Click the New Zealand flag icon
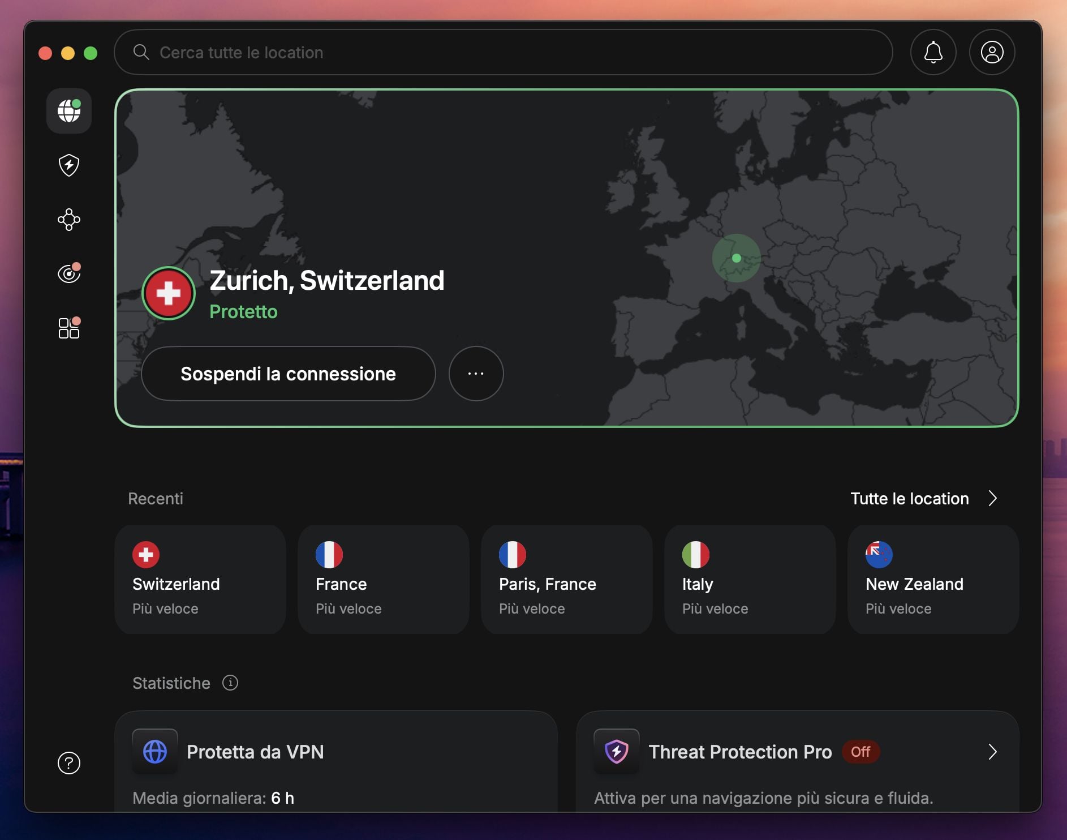1067x840 pixels. click(x=879, y=555)
